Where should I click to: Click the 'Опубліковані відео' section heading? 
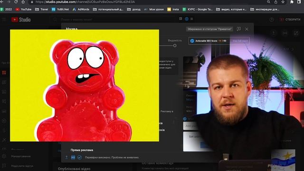[74, 169]
